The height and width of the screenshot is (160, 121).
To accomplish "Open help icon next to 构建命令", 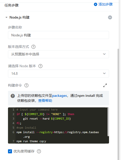I will (x=26, y=86).
